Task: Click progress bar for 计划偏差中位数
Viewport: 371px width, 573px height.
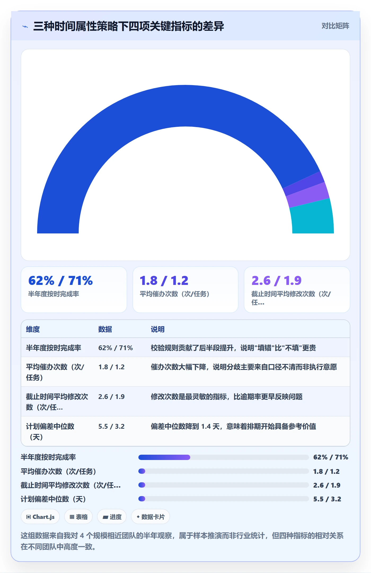Action: pos(224,499)
